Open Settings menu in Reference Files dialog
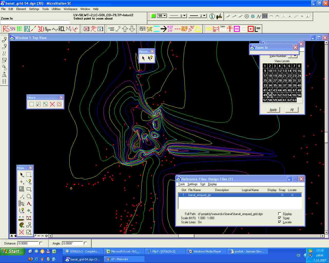This screenshot has height=263, width=329. (193, 184)
